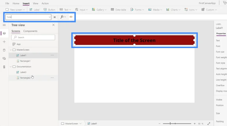Open the View tab
The image size is (227, 126).
[35, 3]
